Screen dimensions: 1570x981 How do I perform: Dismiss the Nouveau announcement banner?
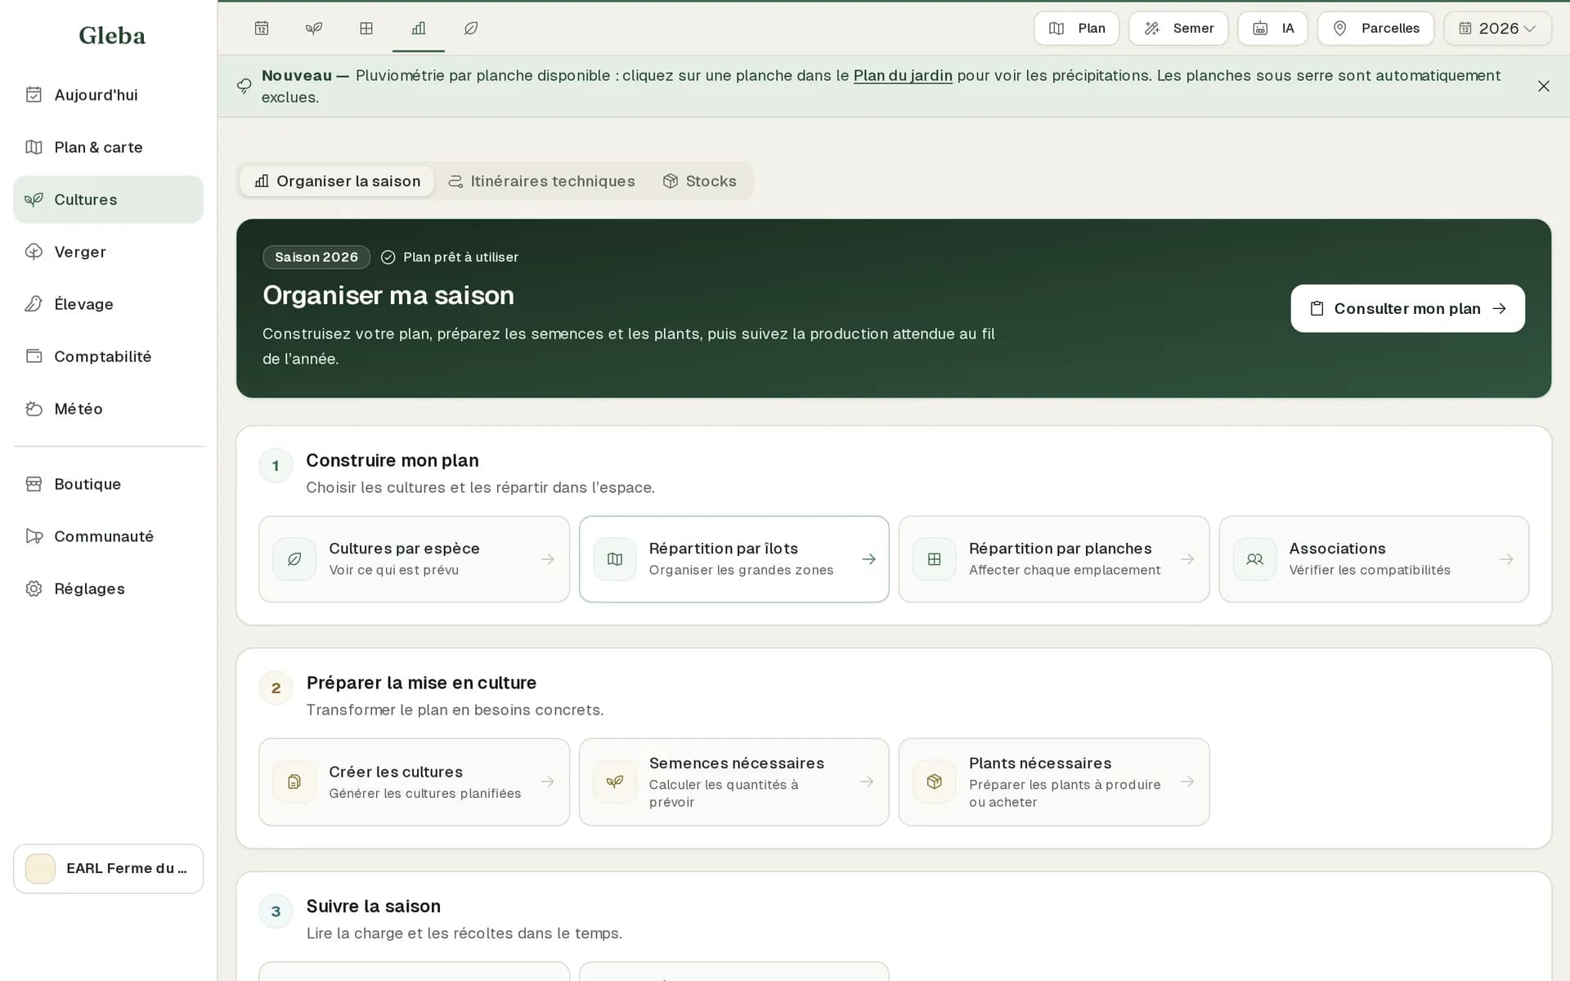click(x=1543, y=86)
